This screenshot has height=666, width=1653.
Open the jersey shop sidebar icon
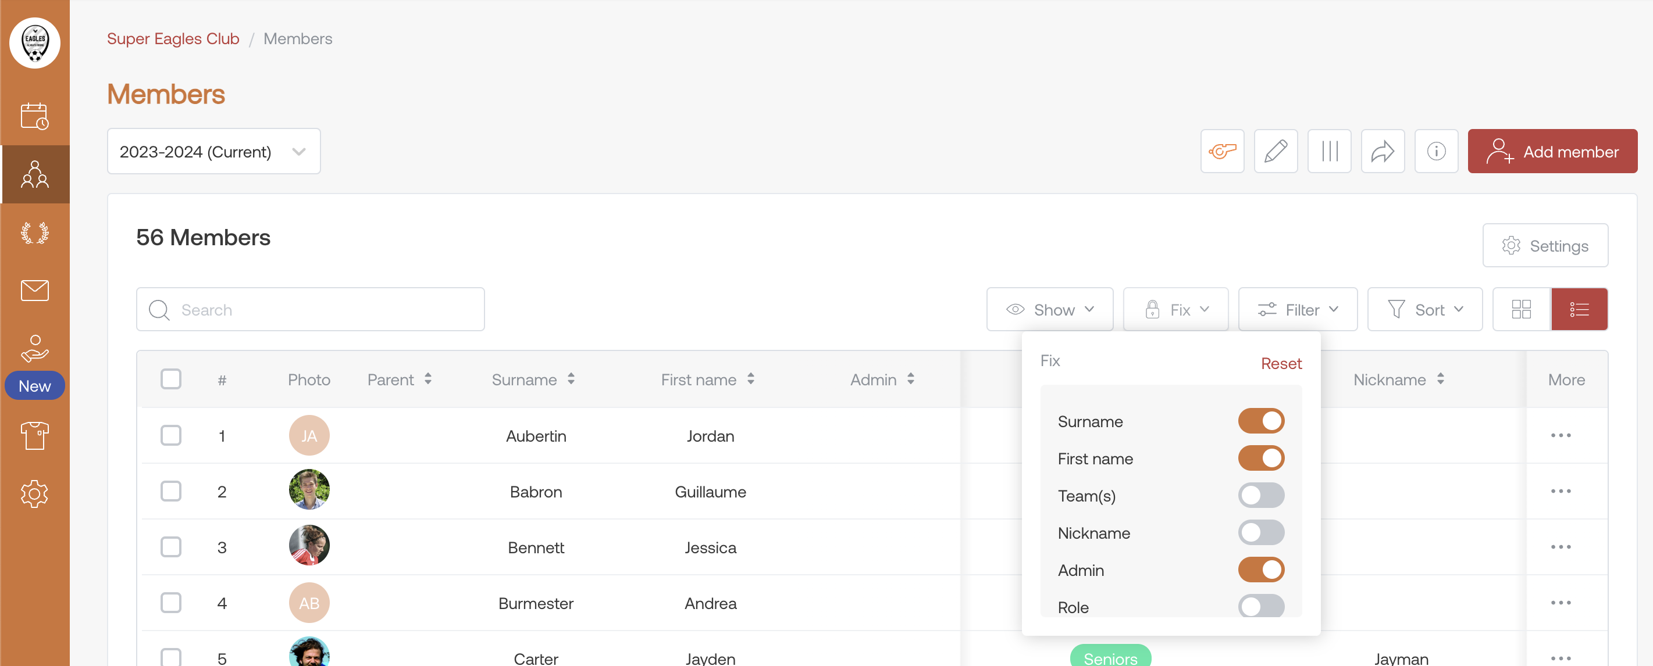pos(35,436)
